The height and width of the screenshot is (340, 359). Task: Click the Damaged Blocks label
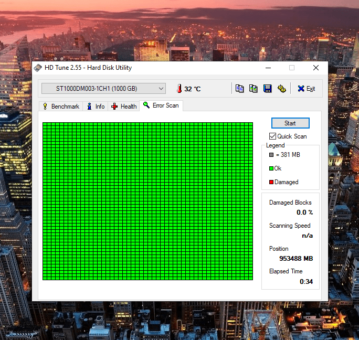pos(290,203)
